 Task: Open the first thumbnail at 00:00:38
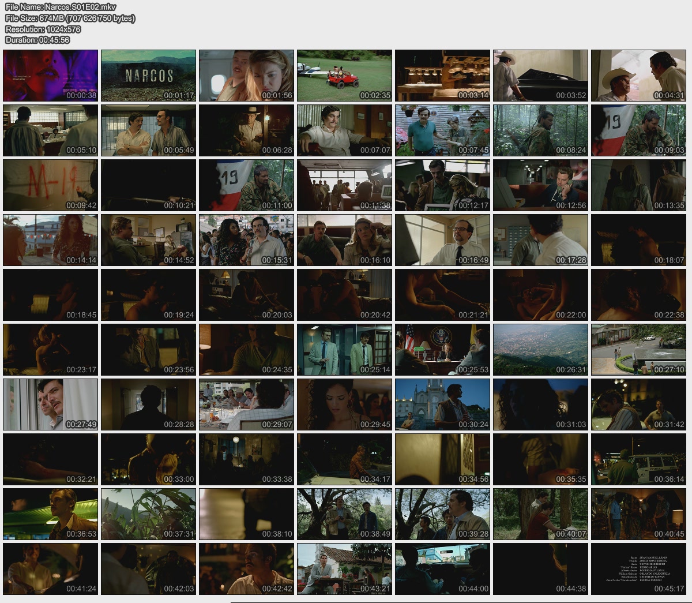(50, 76)
